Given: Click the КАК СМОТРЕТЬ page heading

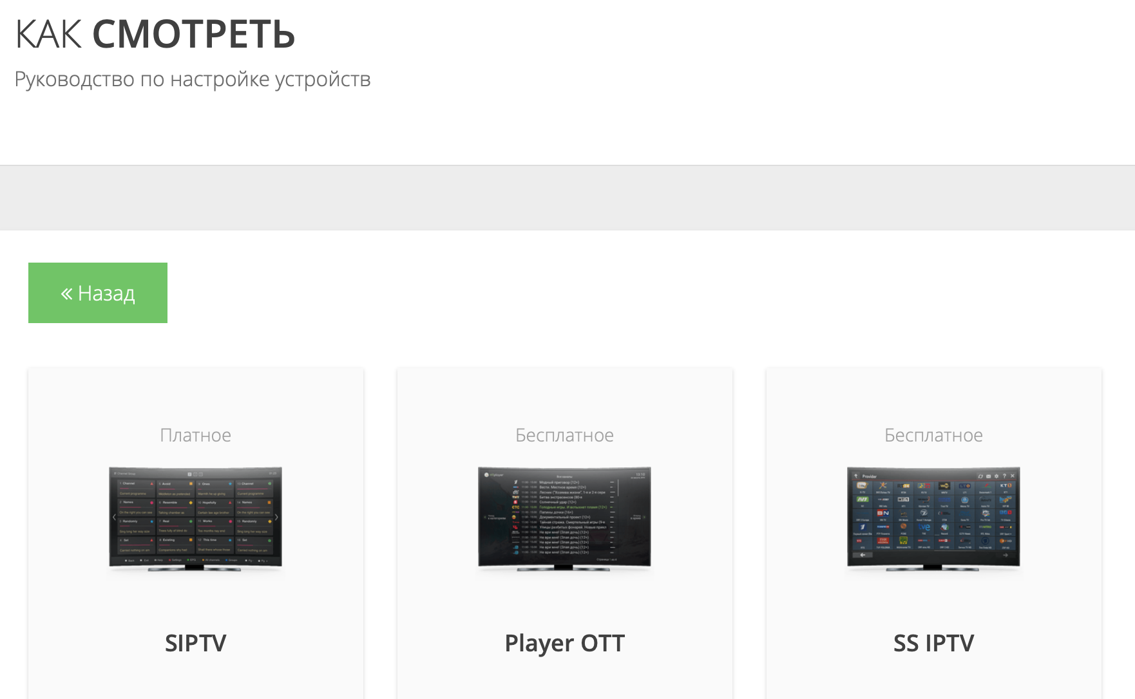Looking at the screenshot, I should (x=155, y=34).
